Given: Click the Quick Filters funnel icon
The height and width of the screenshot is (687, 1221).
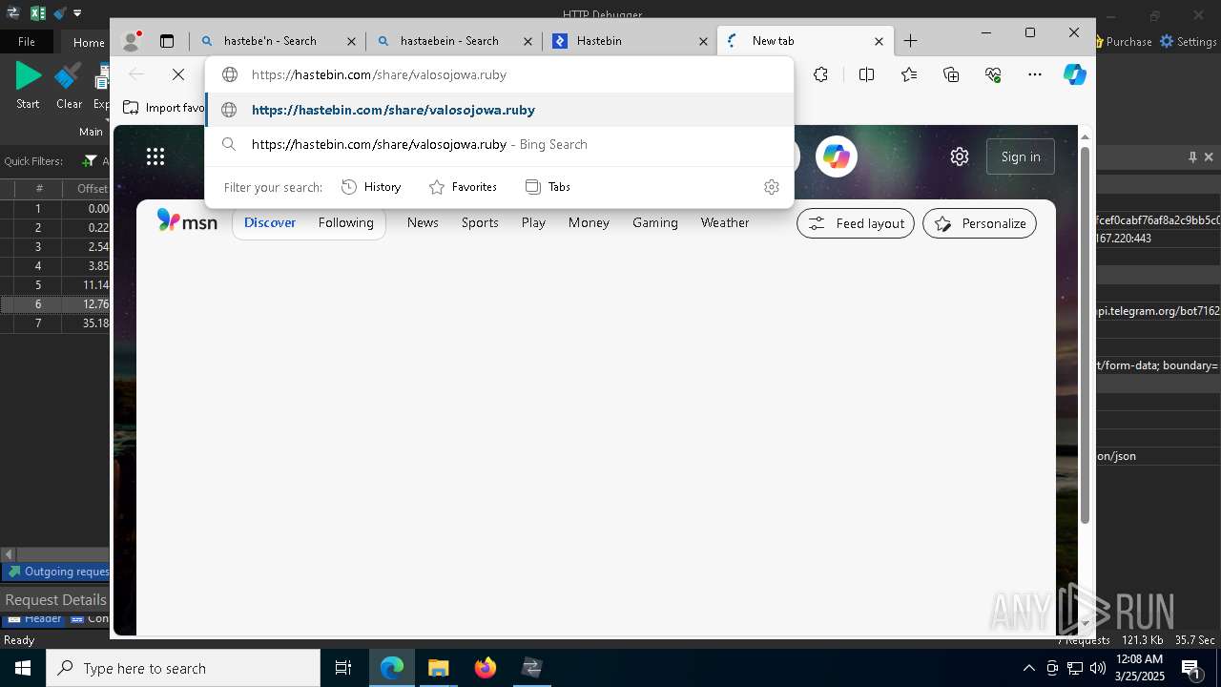Looking at the screenshot, I should coord(90,161).
